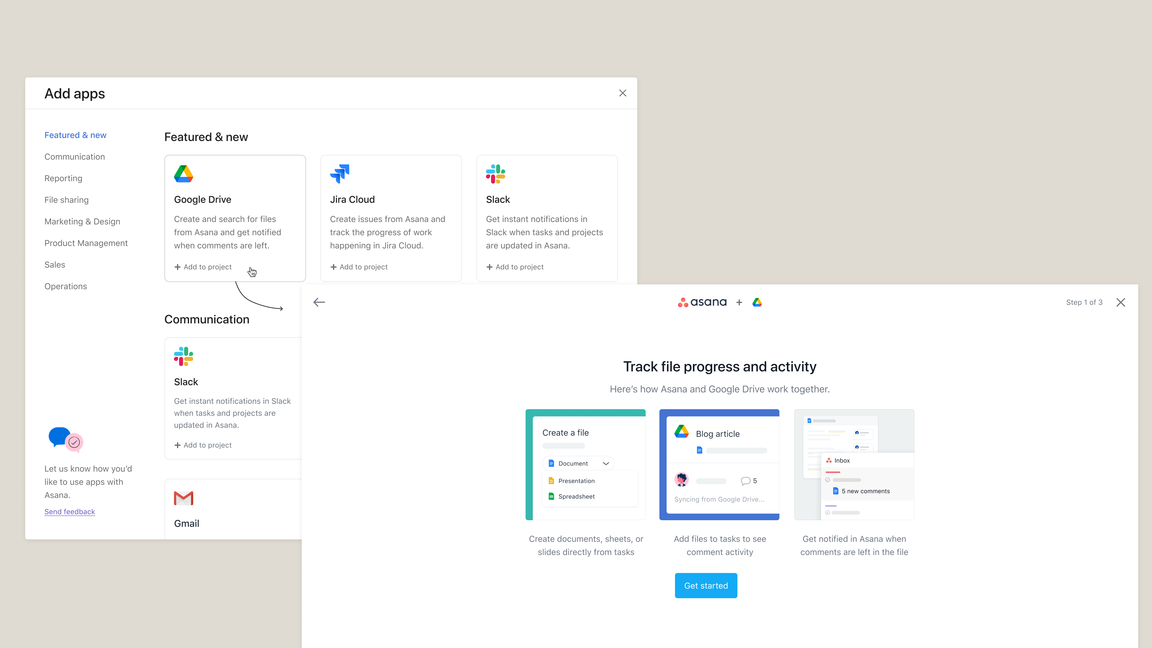
Task: Choose Spreadsheet in the file type list
Action: [590, 496]
